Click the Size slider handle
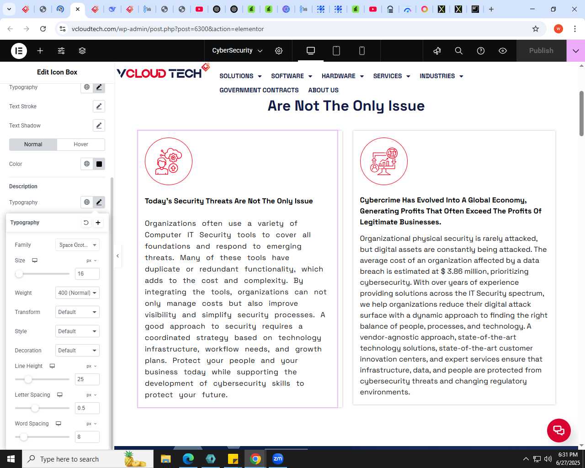 click(19, 274)
